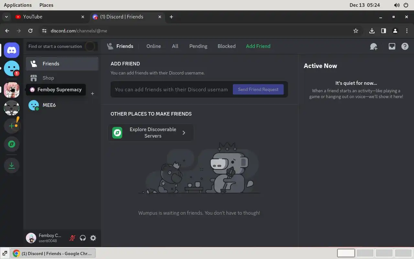Image resolution: width=414 pixels, height=259 pixels.
Task: Create DM with plus icon in sidebar
Action: click(x=93, y=94)
